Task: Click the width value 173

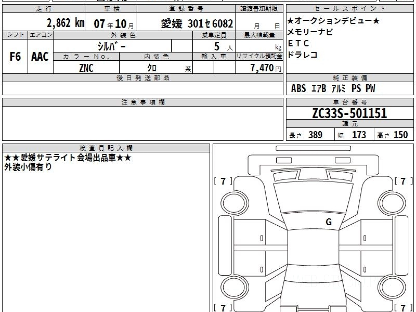Action: click(x=359, y=135)
